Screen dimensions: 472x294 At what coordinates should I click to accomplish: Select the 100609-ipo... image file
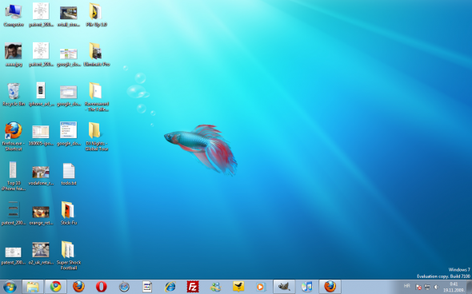41,135
